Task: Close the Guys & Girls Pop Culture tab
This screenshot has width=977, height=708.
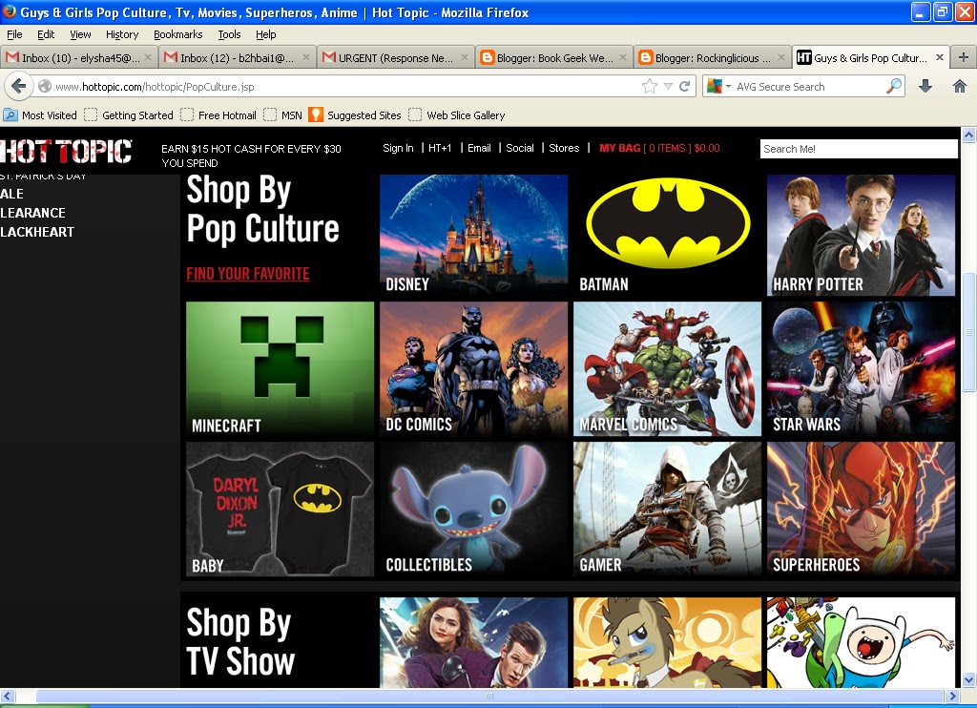Action: tap(940, 57)
